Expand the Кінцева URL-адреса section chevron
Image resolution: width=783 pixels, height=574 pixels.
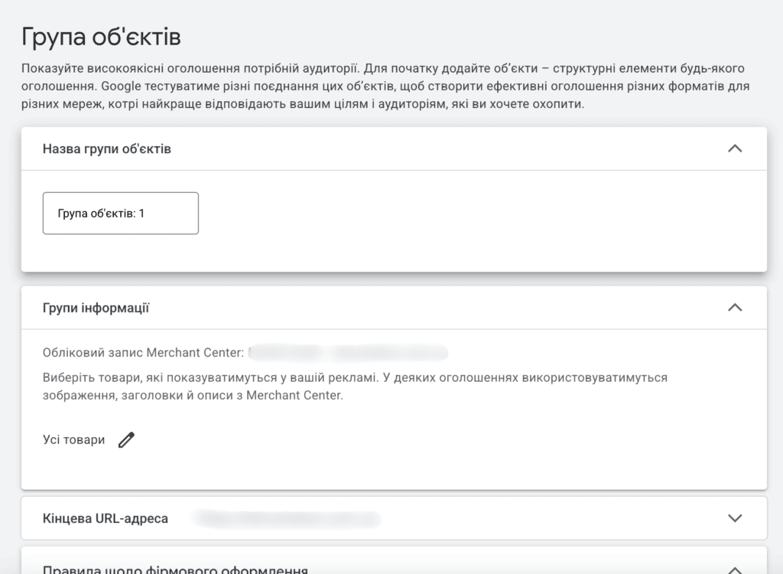click(735, 518)
